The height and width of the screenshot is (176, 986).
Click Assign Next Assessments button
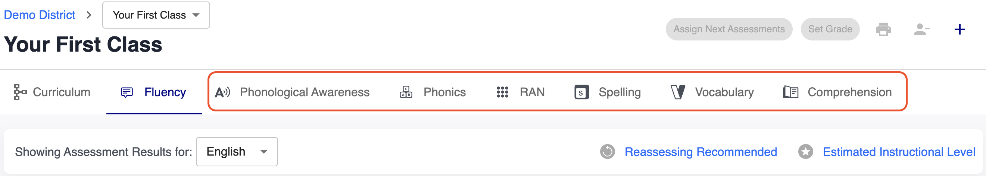[x=729, y=29]
